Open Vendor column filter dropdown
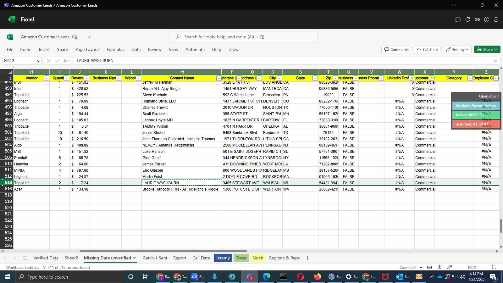 tap(46, 78)
